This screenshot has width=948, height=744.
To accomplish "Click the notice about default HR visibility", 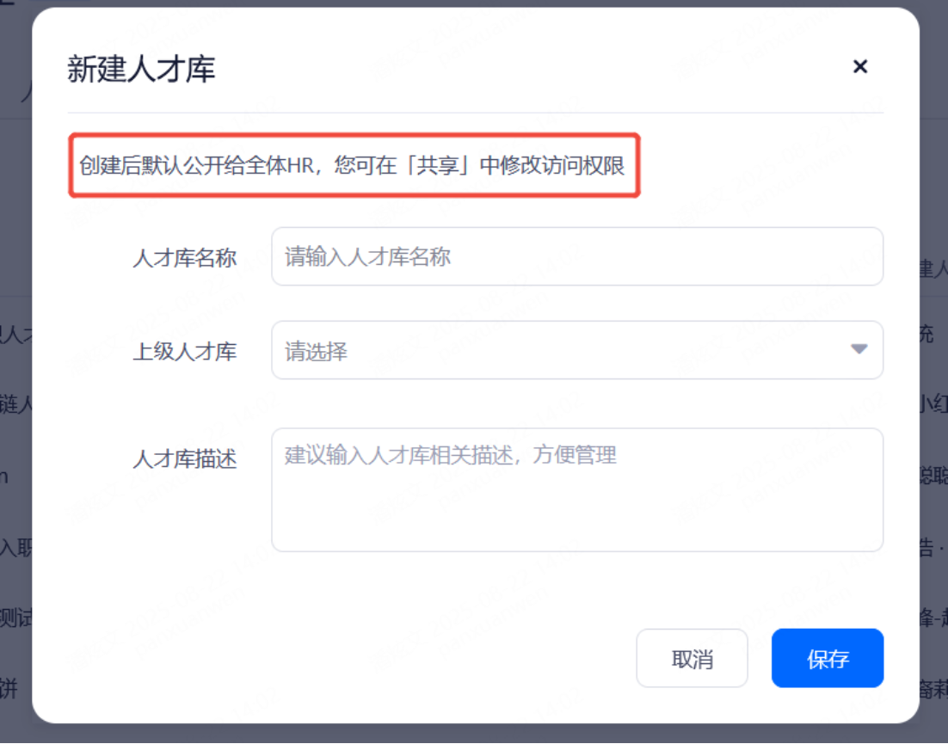I will [353, 165].
